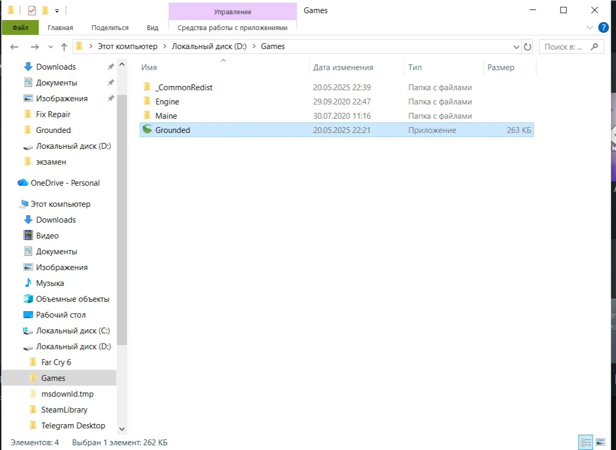Switch to Large icons view layout
Image resolution: width=616 pixels, height=450 pixels.
[600, 443]
